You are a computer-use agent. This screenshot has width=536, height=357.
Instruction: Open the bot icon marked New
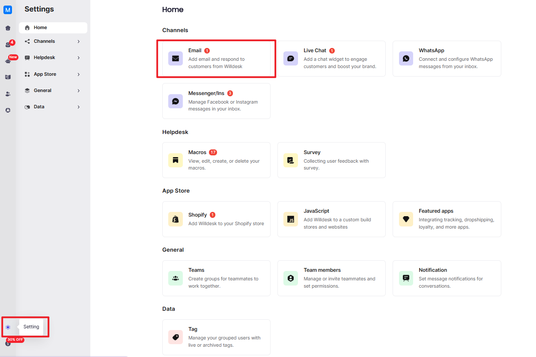pos(8,61)
